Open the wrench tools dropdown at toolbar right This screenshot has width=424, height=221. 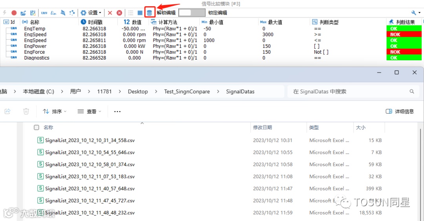(416, 13)
